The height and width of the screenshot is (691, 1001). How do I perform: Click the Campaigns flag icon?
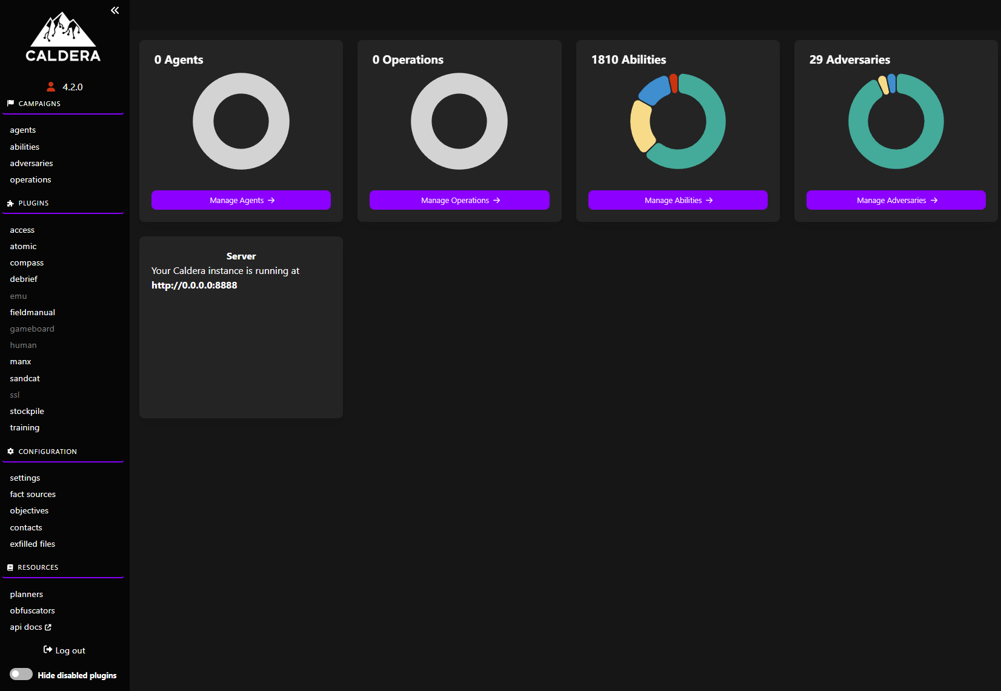[x=10, y=104]
